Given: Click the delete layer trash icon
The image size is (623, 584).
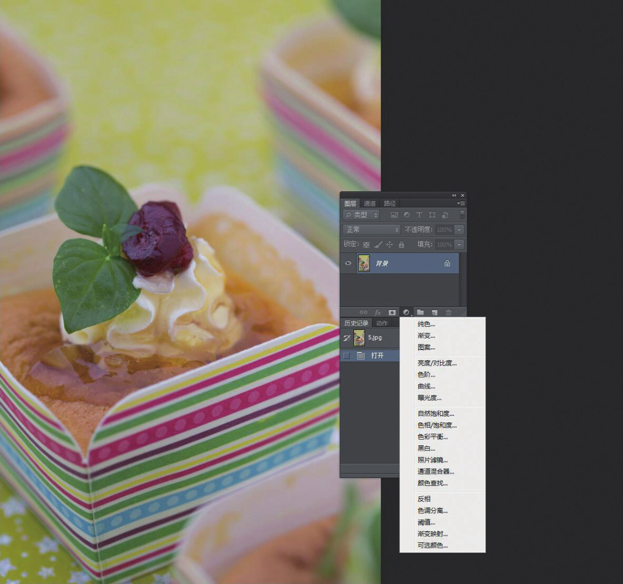Looking at the screenshot, I should click(448, 313).
